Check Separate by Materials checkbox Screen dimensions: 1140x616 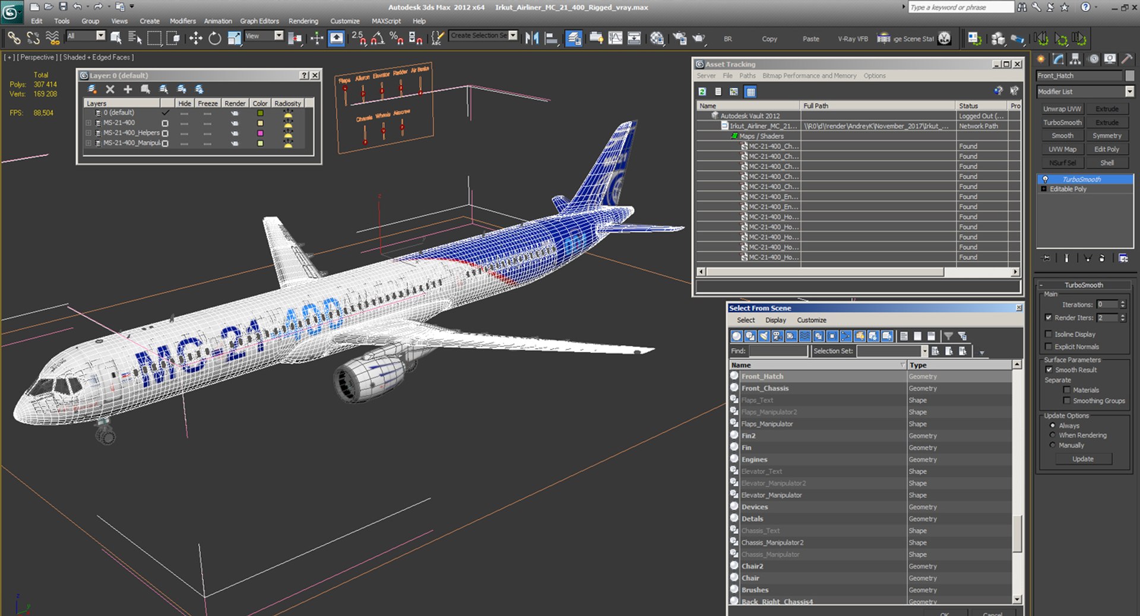tap(1067, 390)
